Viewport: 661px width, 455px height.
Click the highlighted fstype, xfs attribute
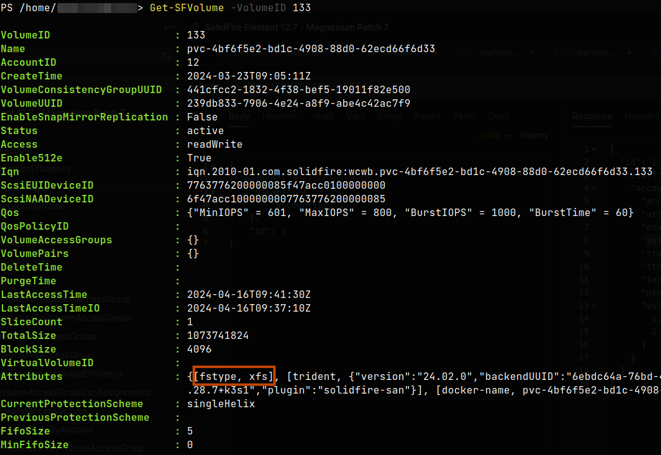click(x=234, y=376)
